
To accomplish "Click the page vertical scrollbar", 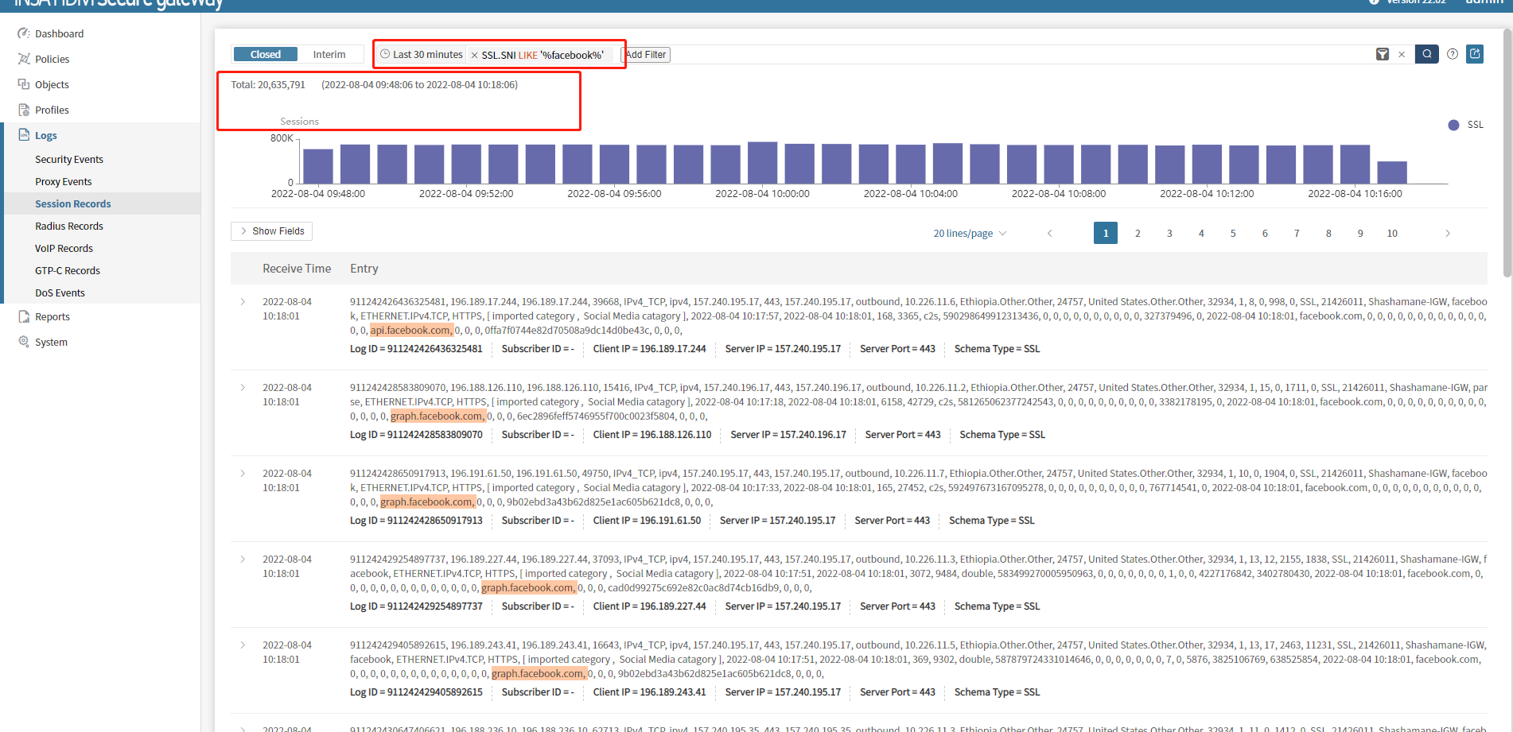I will 1507,151.
